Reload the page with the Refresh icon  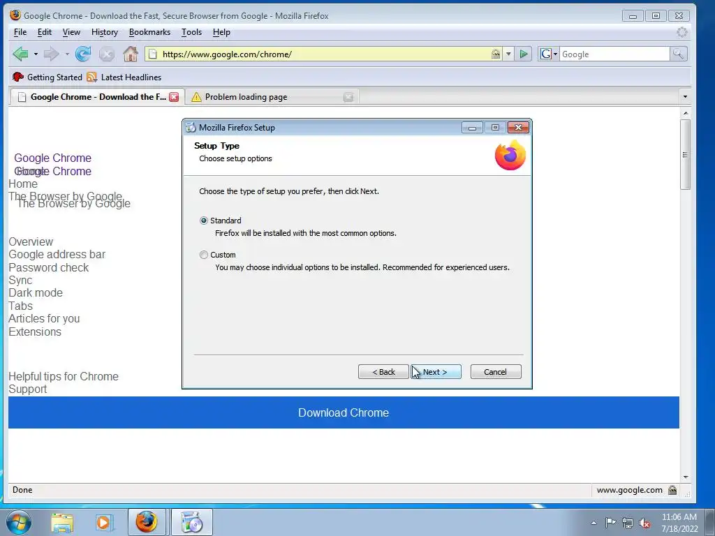[83, 54]
